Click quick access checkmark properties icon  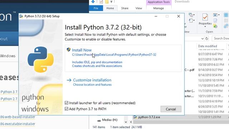coord(101,1)
